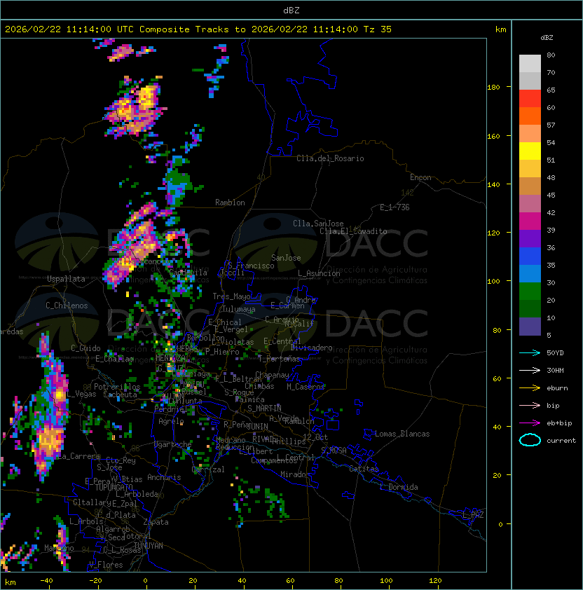Click the '140' tick on the right km axis

coord(493,185)
